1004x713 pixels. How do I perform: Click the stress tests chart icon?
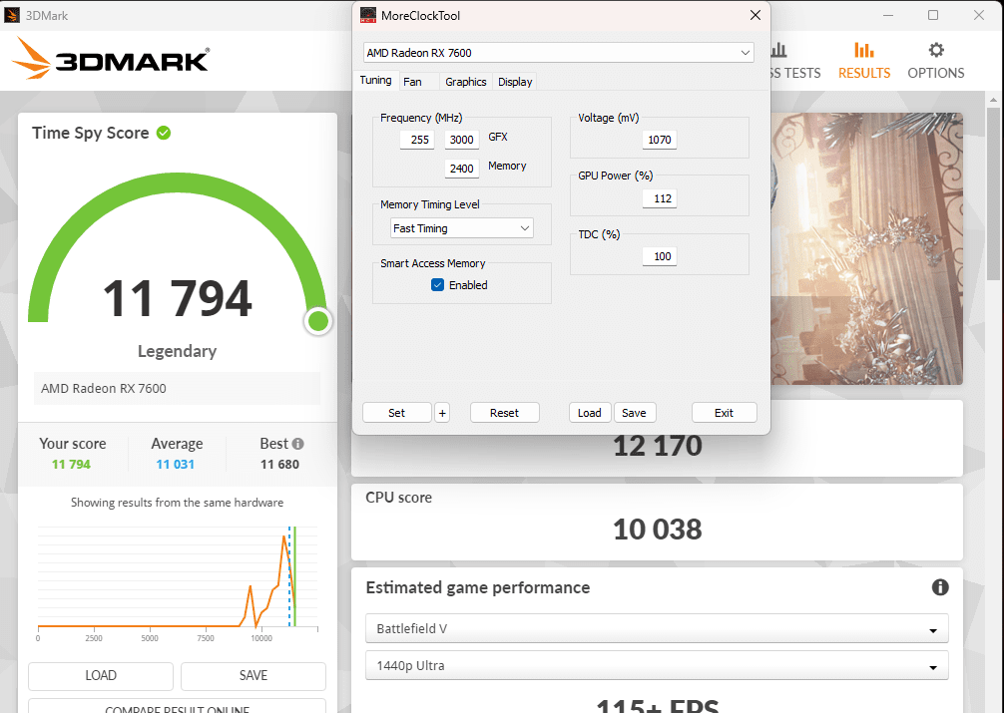tap(778, 50)
